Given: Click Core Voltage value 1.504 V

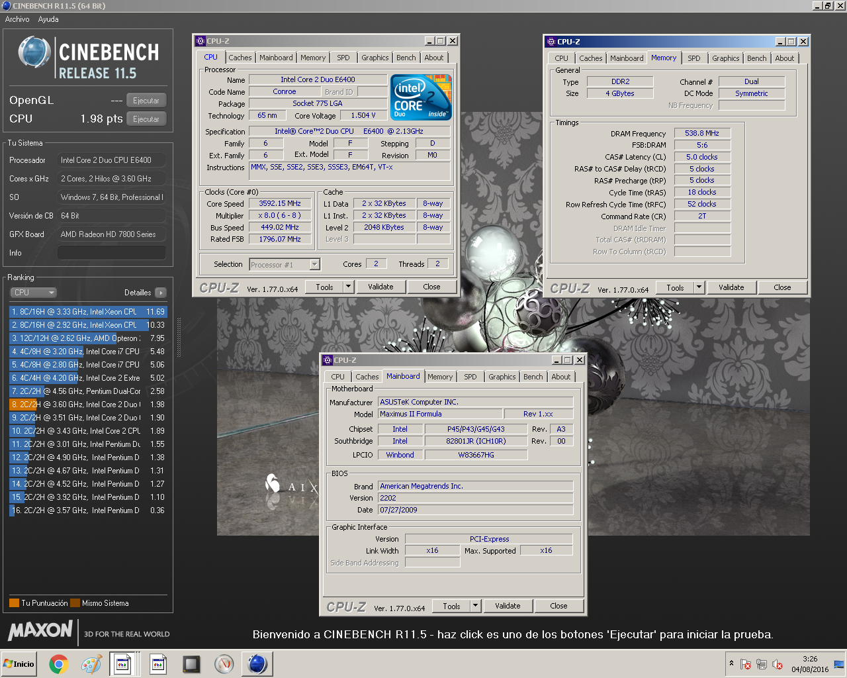Looking at the screenshot, I should point(363,115).
